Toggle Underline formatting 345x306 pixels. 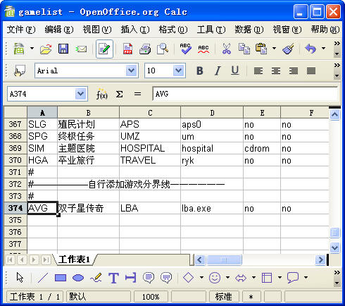(x=235, y=71)
